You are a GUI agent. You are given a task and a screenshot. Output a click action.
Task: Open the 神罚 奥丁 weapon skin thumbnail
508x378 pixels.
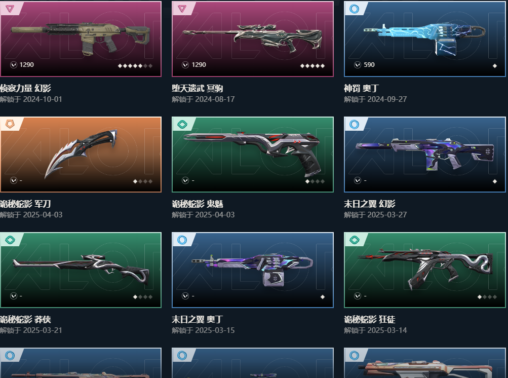(x=425, y=39)
